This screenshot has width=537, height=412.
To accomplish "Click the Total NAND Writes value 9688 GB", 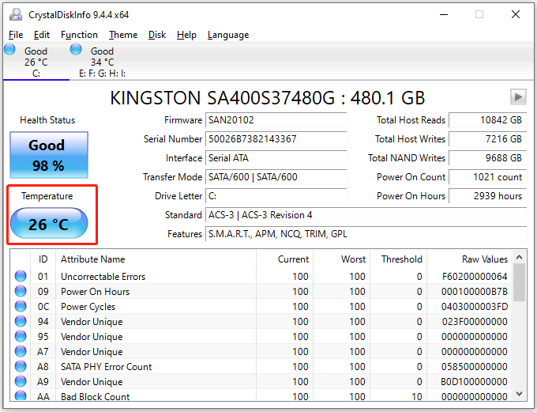I will pos(488,158).
